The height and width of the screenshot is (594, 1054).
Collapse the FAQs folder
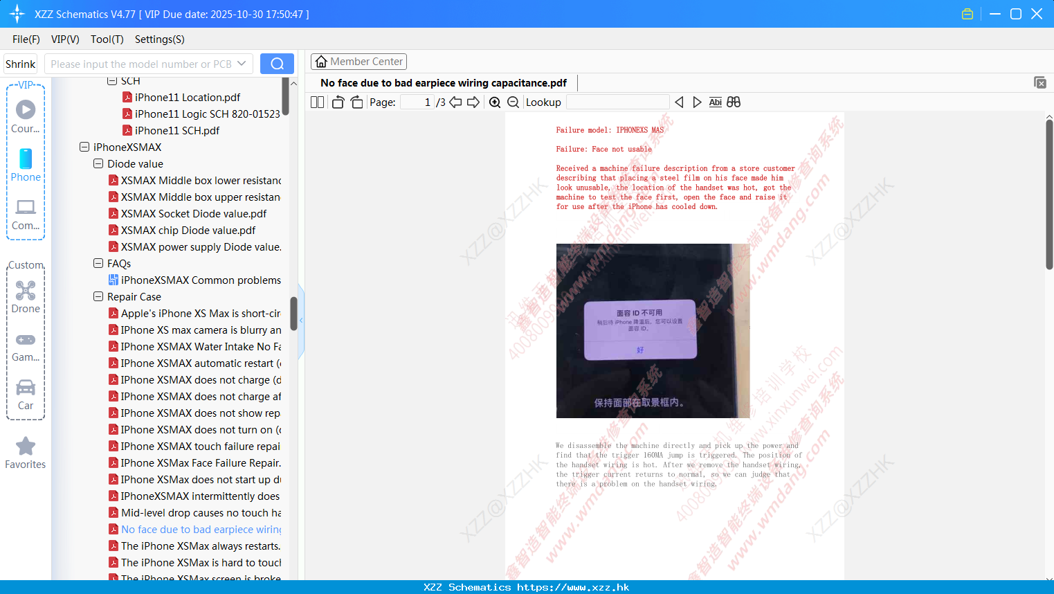pyautogui.click(x=98, y=263)
